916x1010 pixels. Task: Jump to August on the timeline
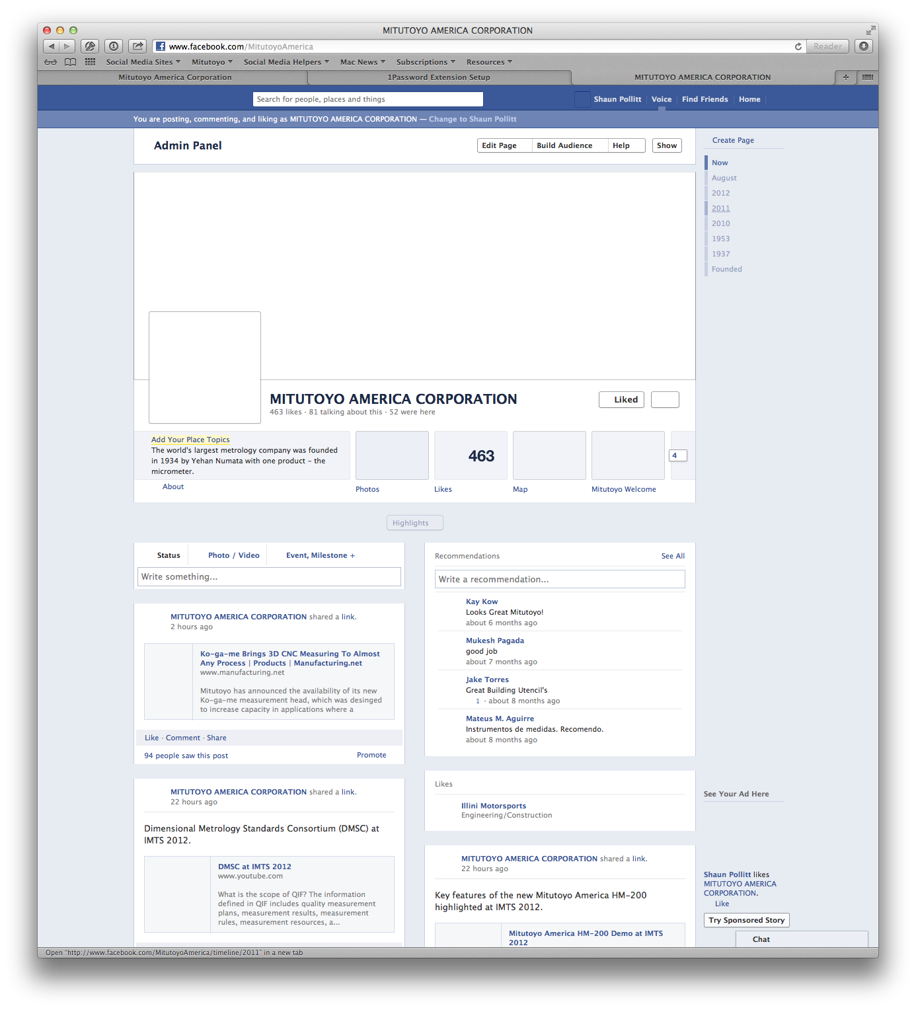click(x=724, y=178)
